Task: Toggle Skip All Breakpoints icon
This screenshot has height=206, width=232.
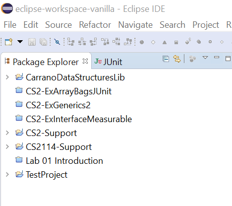Action: (x=57, y=42)
